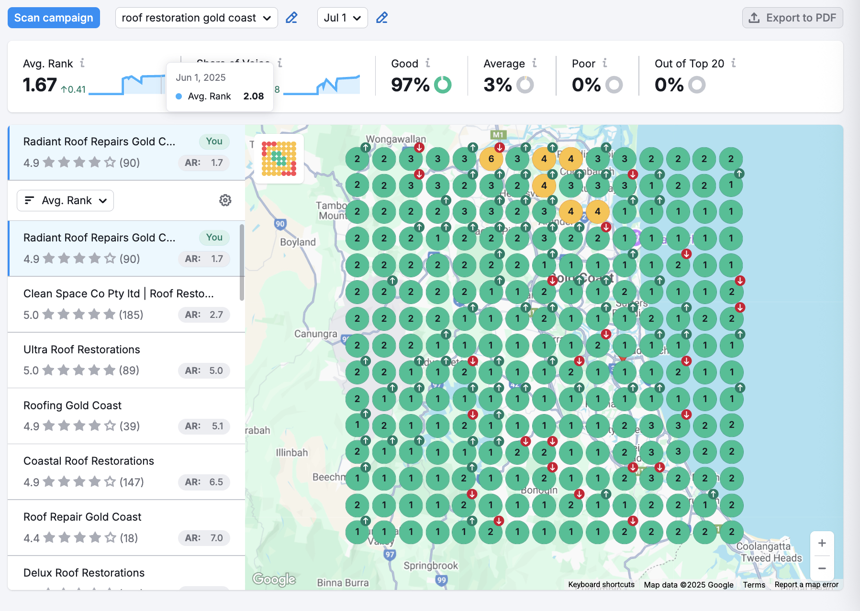Click the info icon beside Out of Top 20
The width and height of the screenshot is (860, 611).
(734, 63)
